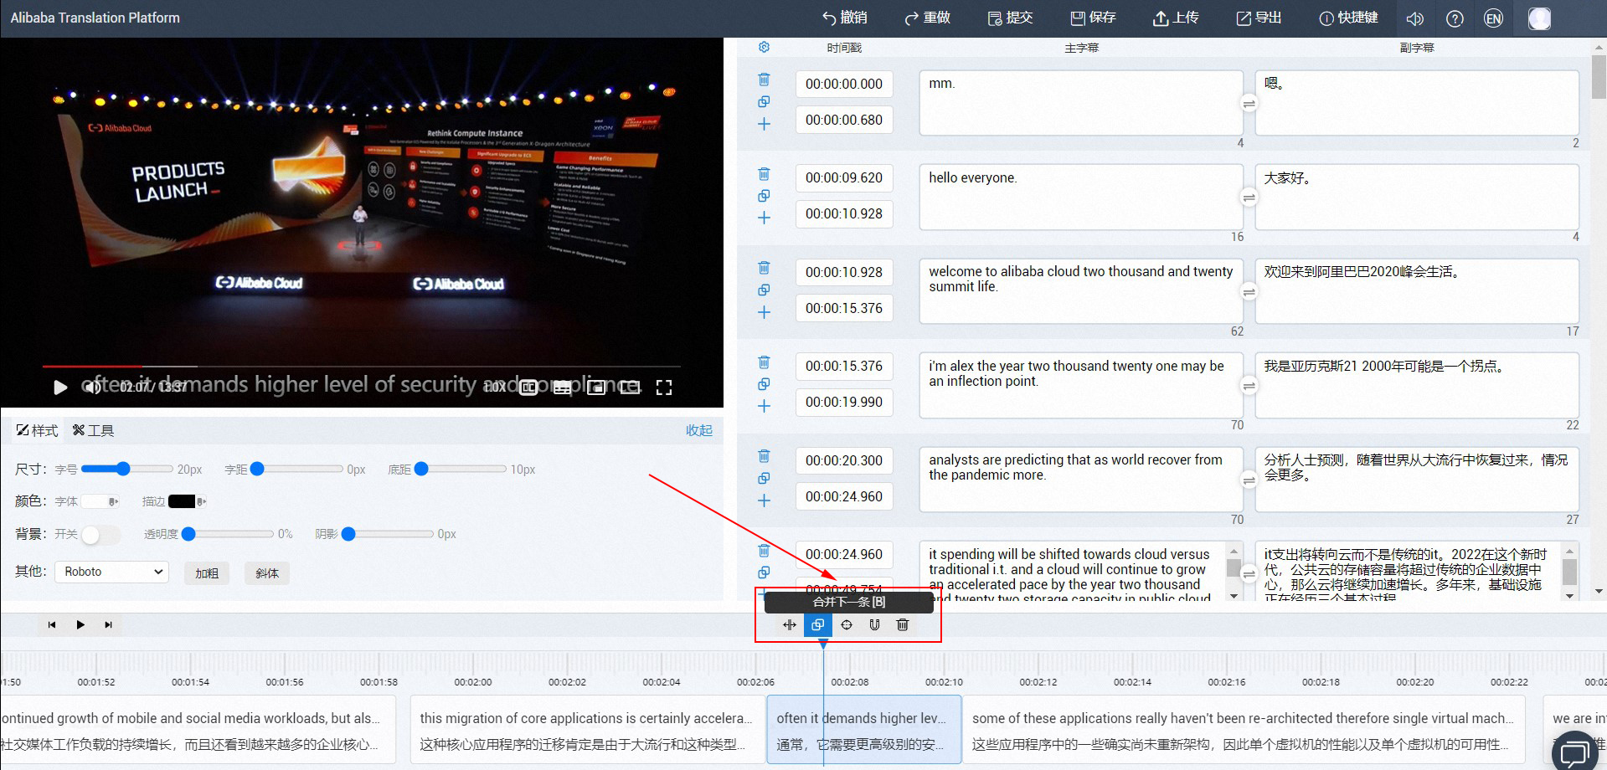The height and width of the screenshot is (770, 1607).
Task: Delete the 'hello everyone.' subtitle row
Action: point(764,174)
